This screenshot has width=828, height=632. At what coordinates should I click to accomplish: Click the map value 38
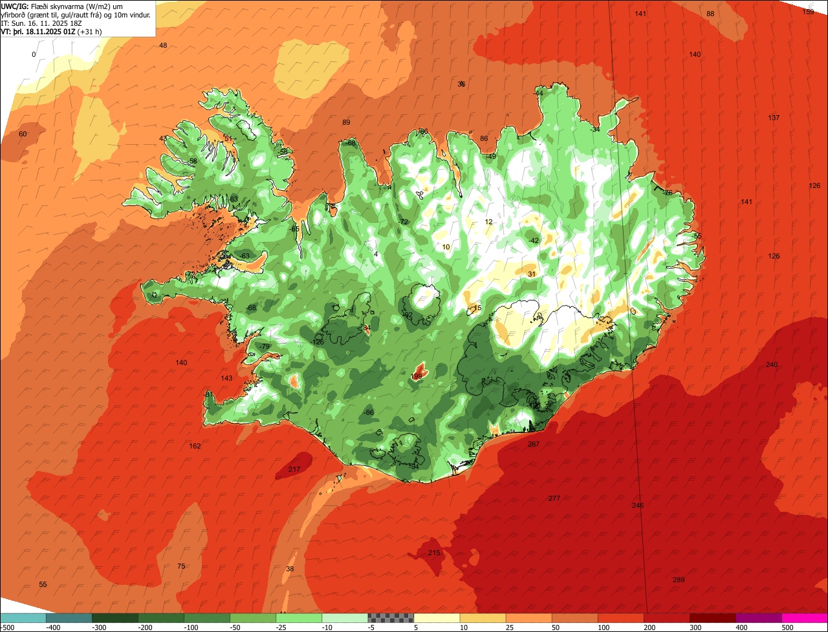pyautogui.click(x=290, y=569)
